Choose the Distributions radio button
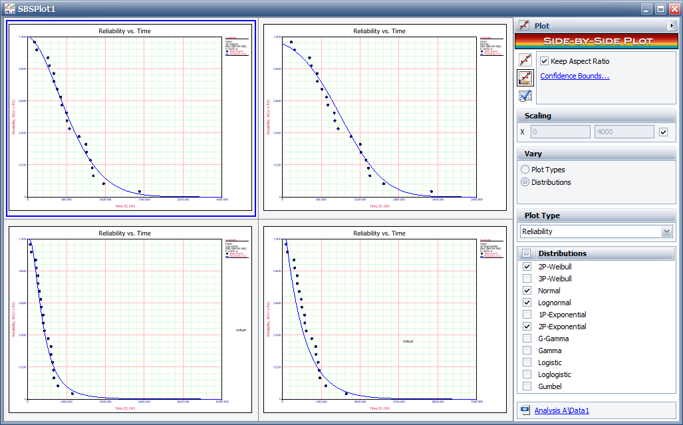The image size is (683, 425). (525, 182)
